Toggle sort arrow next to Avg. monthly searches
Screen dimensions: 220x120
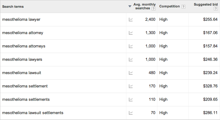click(x=130, y=6)
